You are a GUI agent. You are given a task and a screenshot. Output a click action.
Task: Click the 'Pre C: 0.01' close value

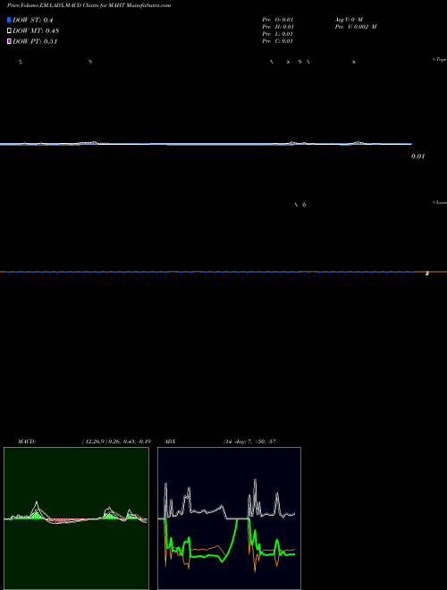tap(278, 41)
